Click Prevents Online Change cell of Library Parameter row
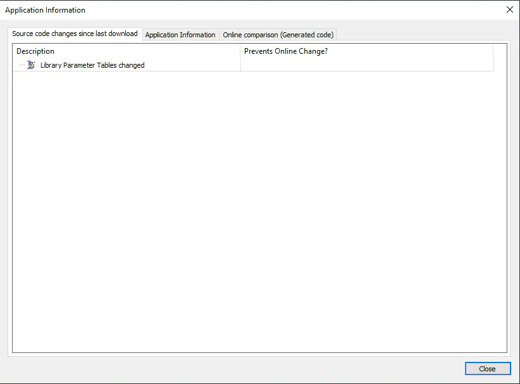The image size is (520, 384). tap(366, 65)
